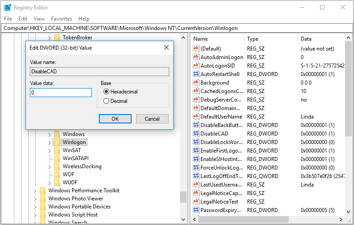Click the AutoLogonSID string value icon
354x225 pixels.
[x=196, y=65]
